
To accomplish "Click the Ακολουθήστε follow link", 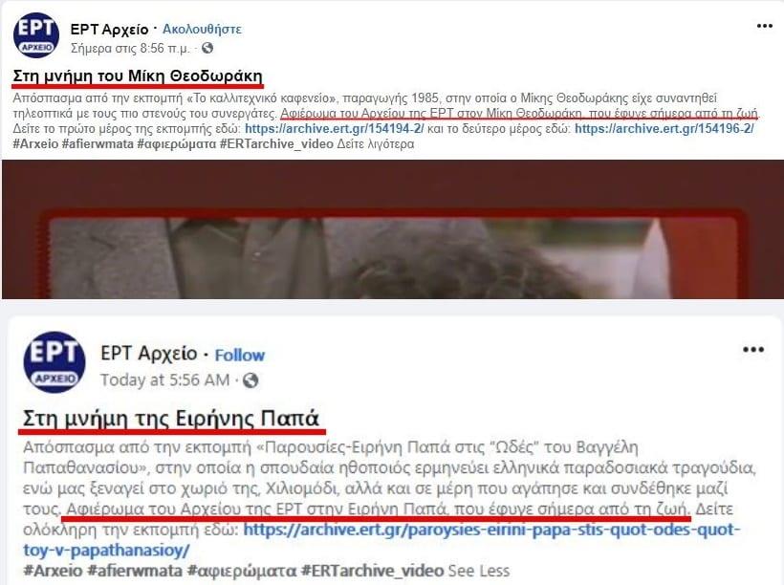I will click(x=202, y=29).
